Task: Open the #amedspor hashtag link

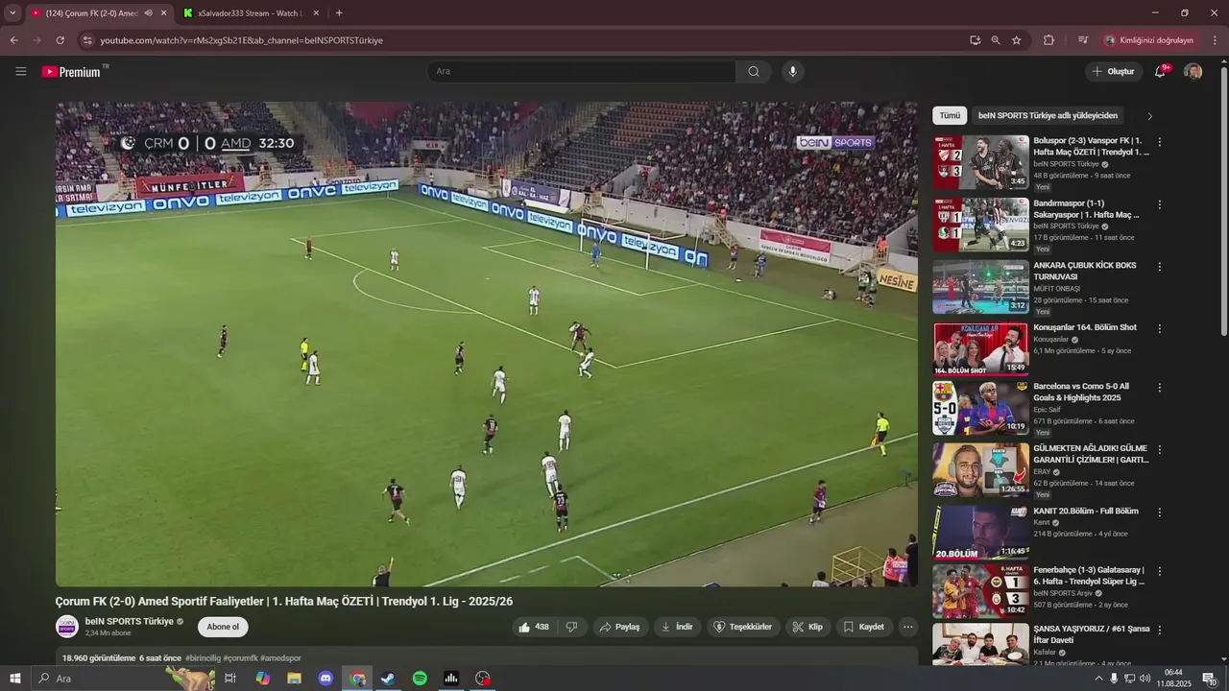Action: [280, 658]
